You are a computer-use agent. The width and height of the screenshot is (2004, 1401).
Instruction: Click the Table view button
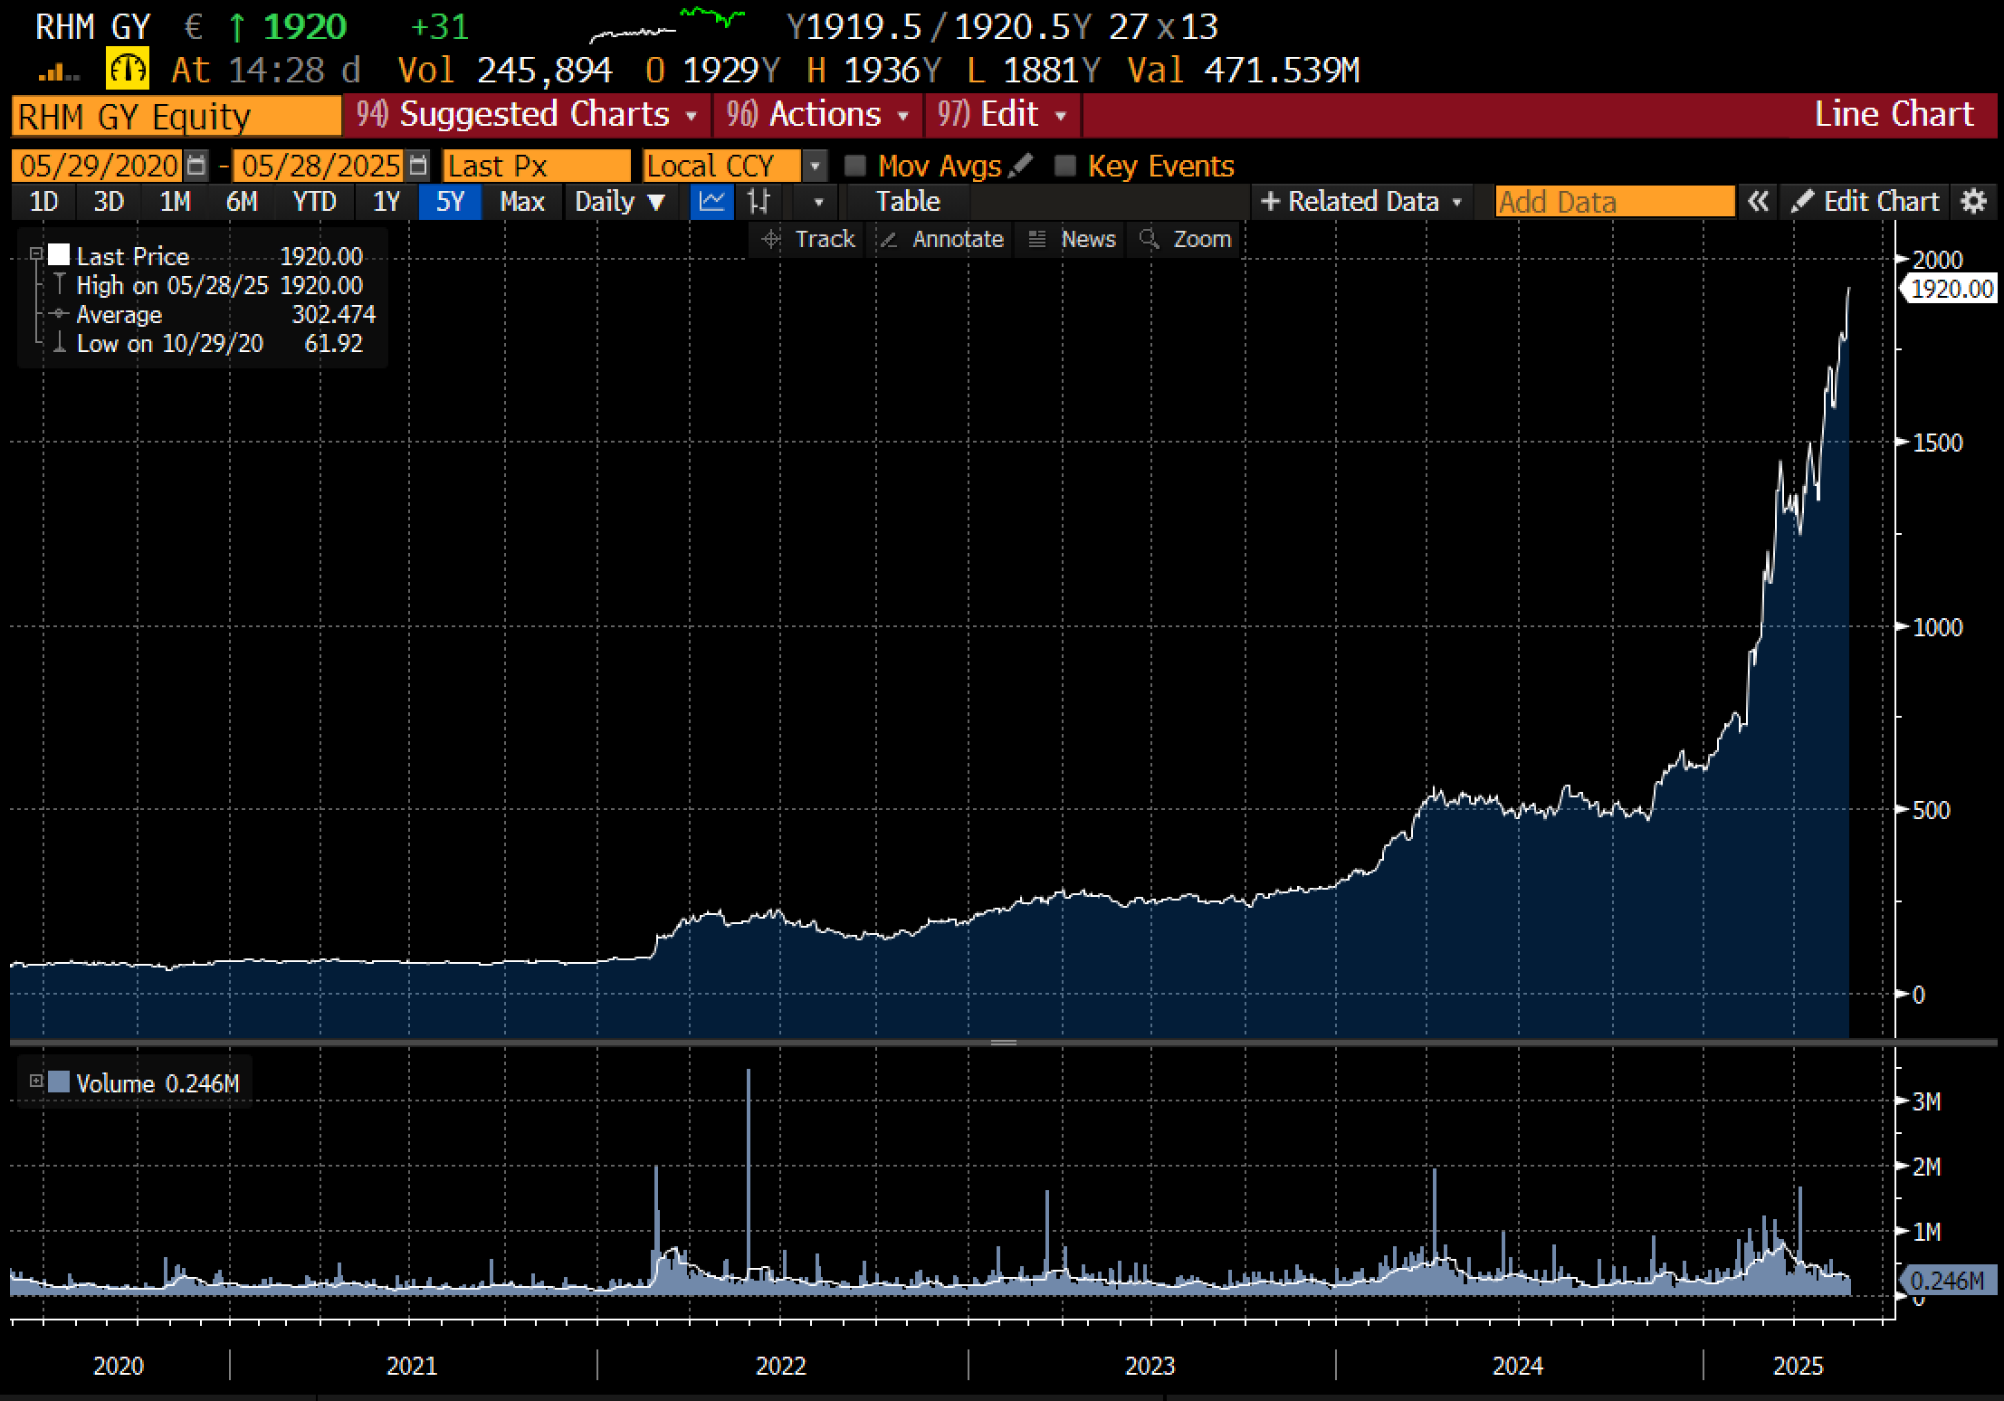(907, 201)
